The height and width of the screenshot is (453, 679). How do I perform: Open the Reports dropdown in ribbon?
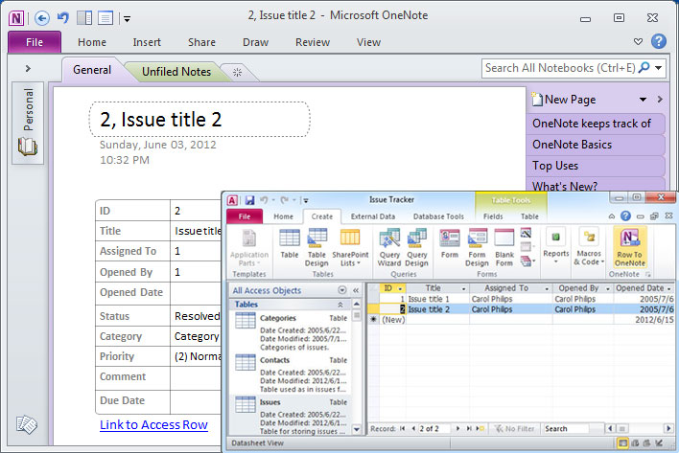pos(556,246)
